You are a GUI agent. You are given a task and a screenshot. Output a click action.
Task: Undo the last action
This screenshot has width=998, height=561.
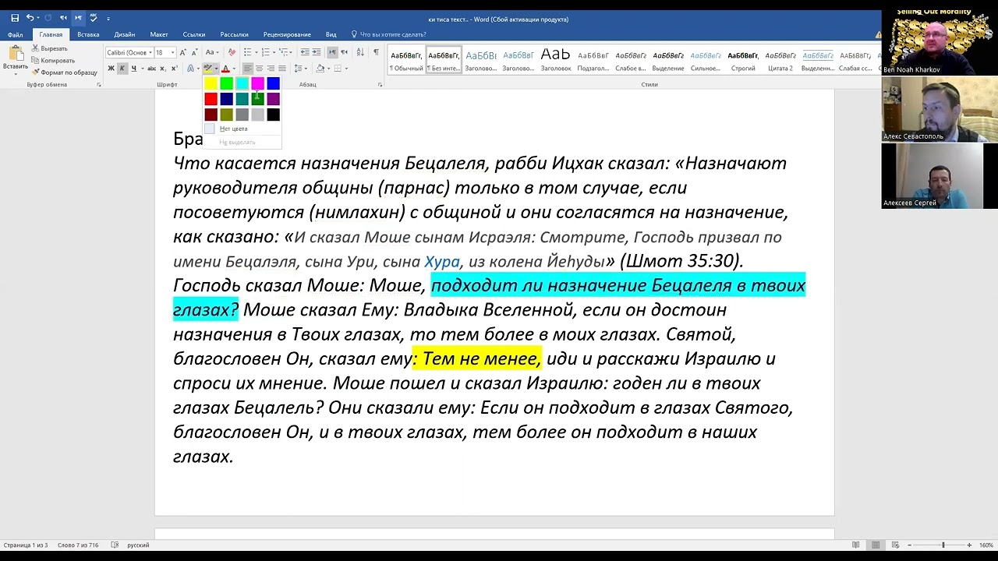(x=30, y=18)
